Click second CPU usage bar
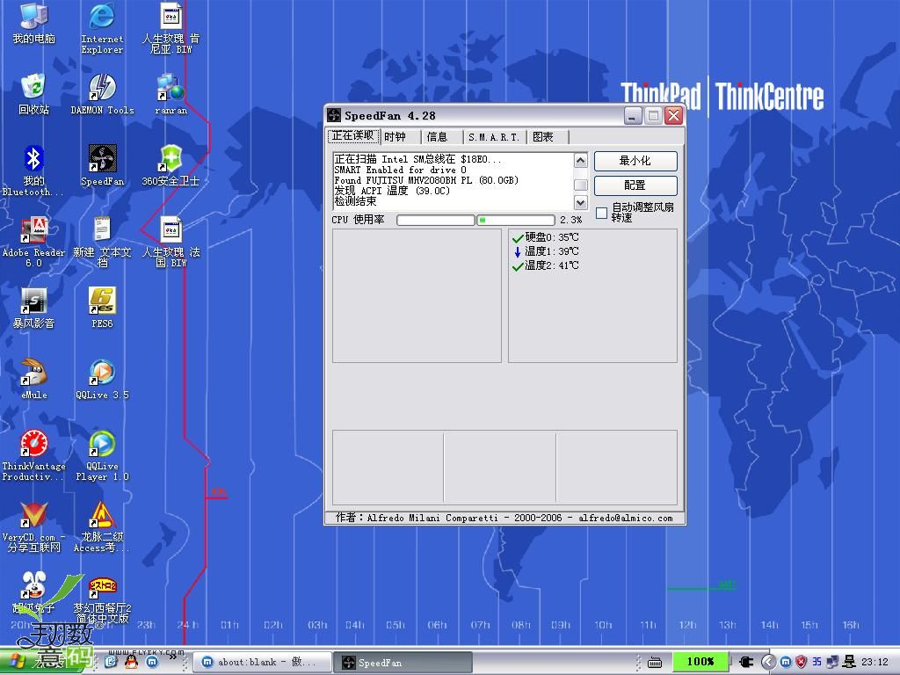The width and height of the screenshot is (900, 675). pyautogui.click(x=516, y=220)
